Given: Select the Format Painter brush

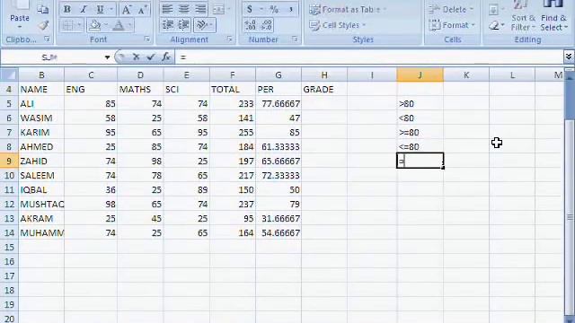Looking at the screenshot, I should (44, 25).
